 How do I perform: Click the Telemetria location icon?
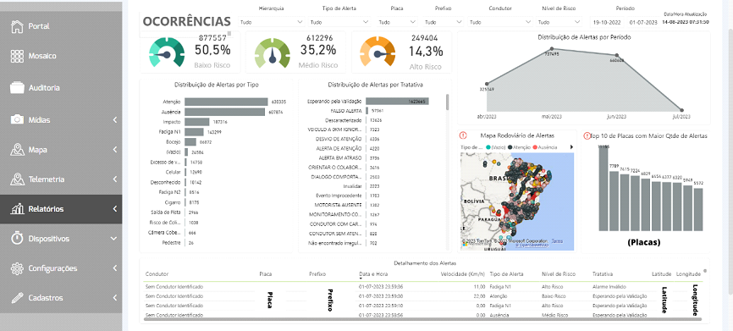pos(17,179)
